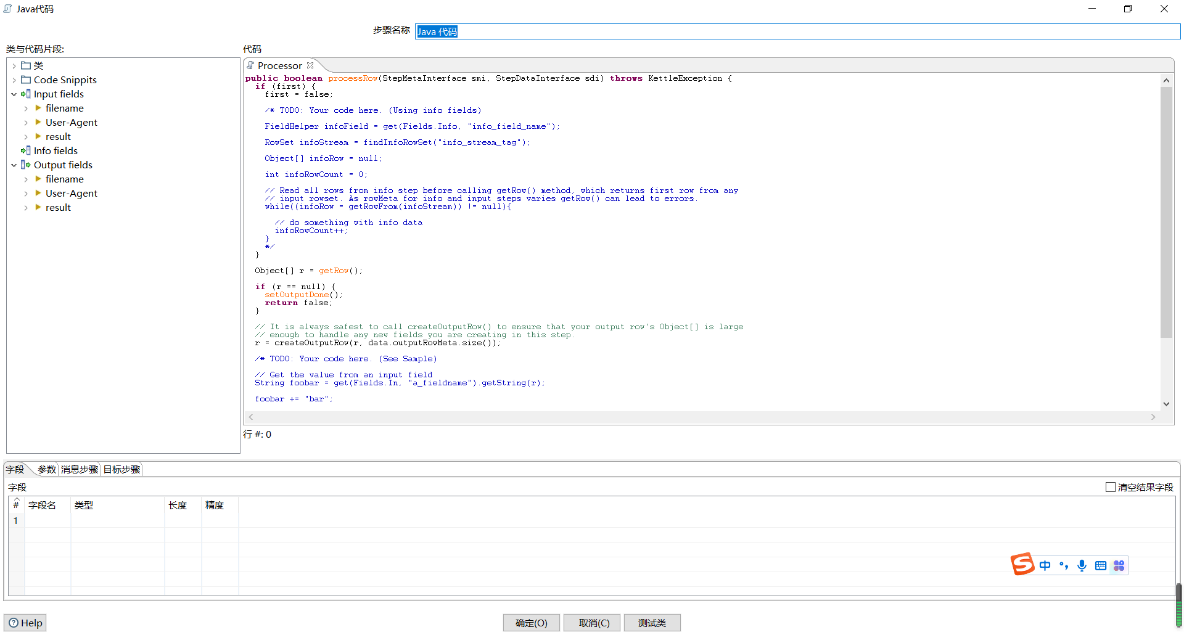Enable the 清空结果字段 checkbox
Screen dimensions: 1184x635
tap(1111, 487)
